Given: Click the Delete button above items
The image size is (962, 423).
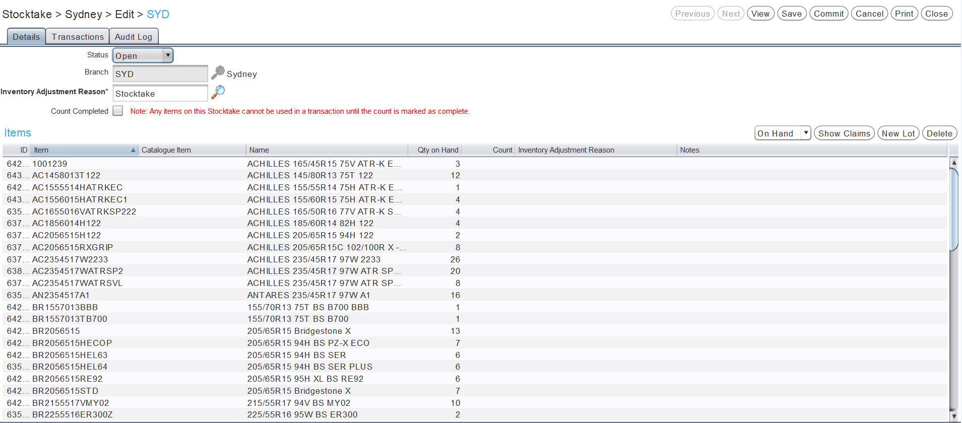Looking at the screenshot, I should coord(939,133).
